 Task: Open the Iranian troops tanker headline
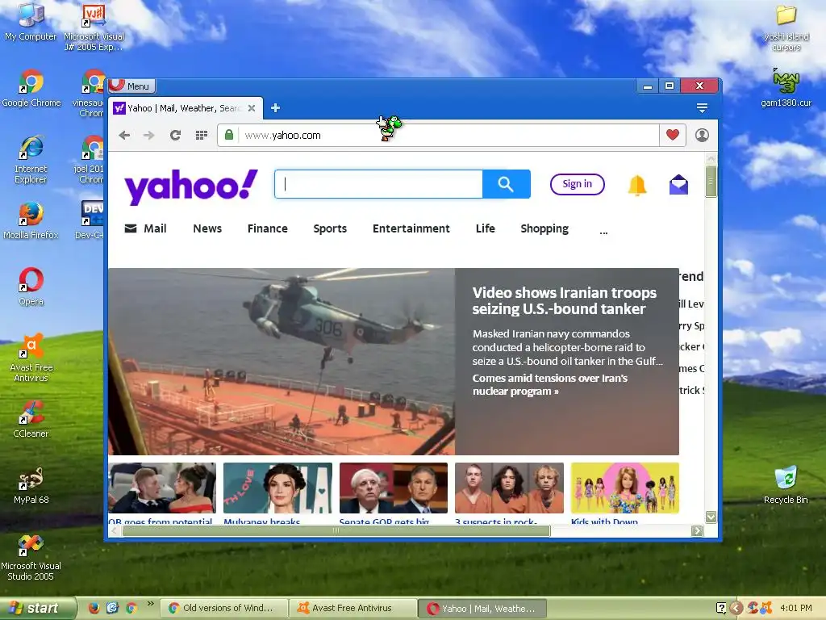tap(564, 300)
